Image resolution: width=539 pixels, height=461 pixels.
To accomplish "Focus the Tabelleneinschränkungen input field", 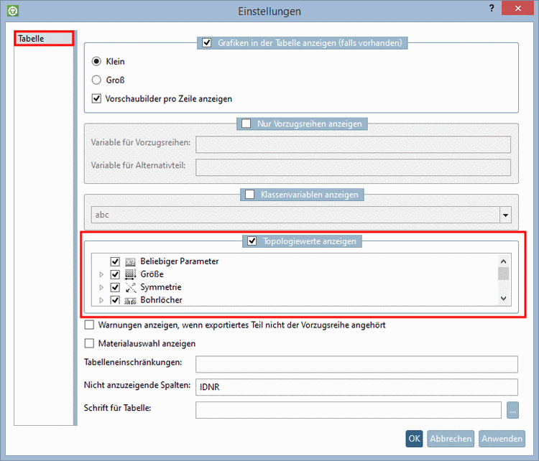I will 356,364.
